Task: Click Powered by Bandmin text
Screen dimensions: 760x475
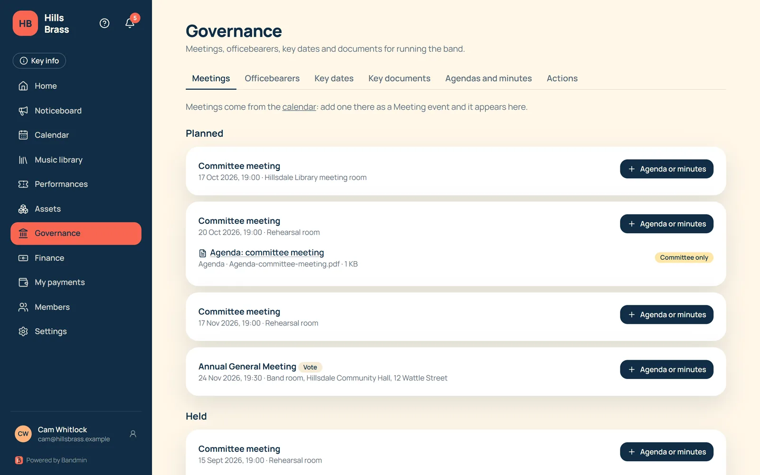Action: 57,460
